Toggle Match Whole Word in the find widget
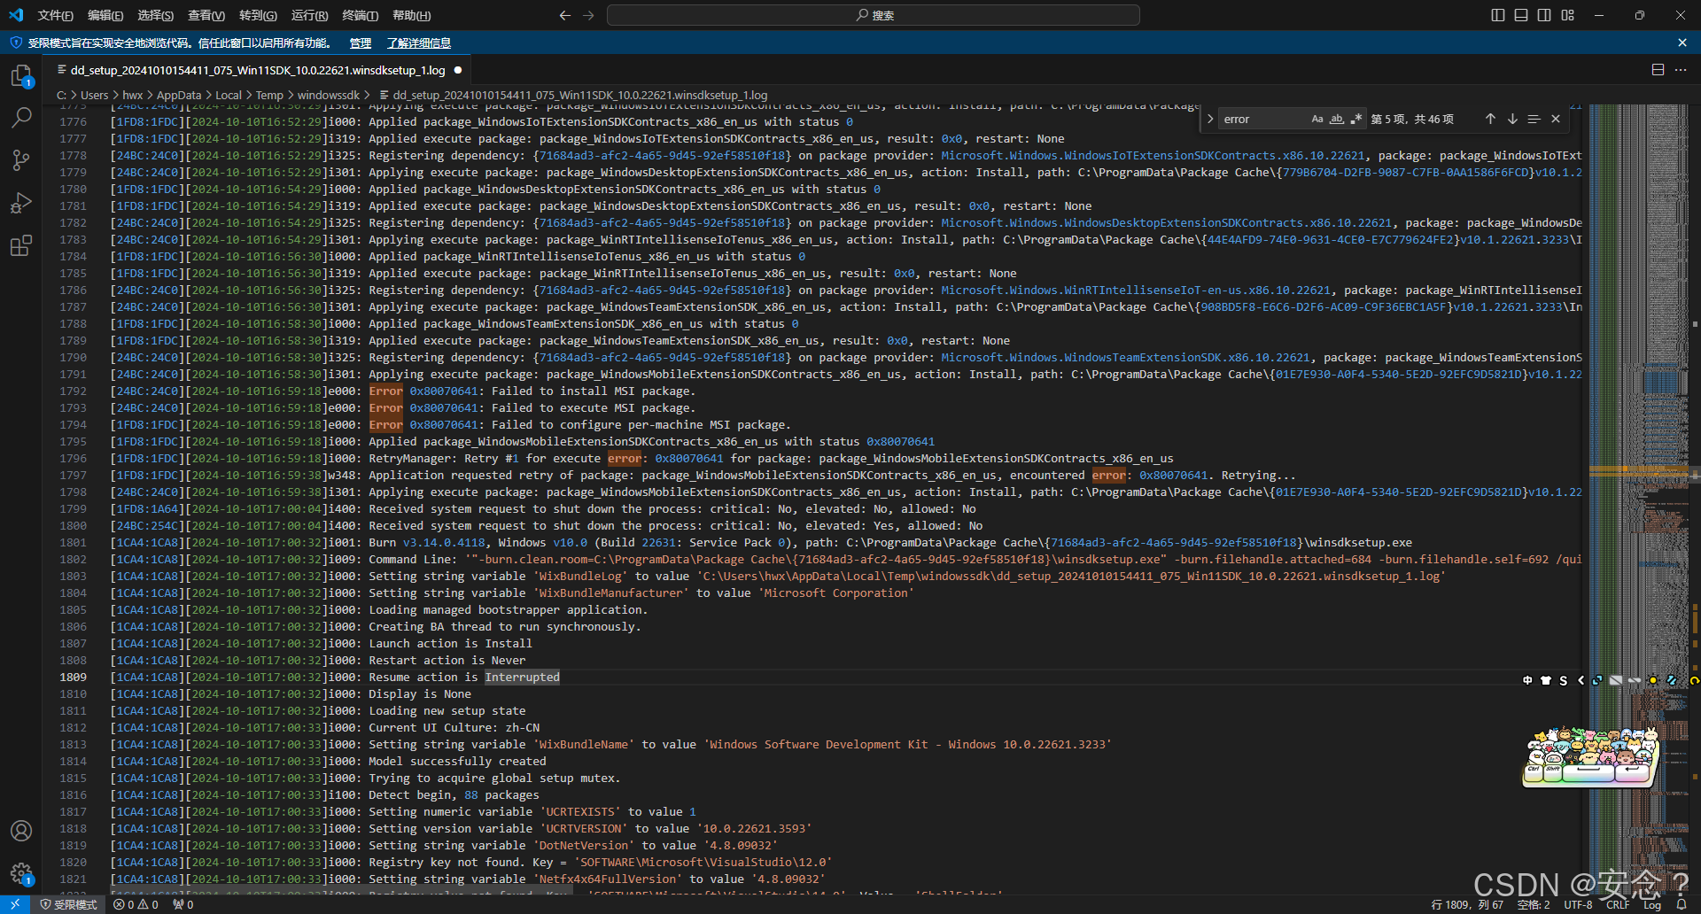 [x=1337, y=119]
